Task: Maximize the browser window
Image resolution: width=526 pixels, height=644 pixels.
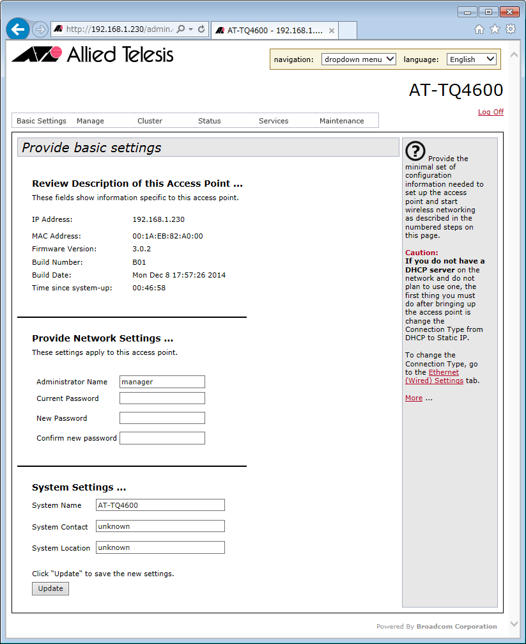Action: point(488,12)
